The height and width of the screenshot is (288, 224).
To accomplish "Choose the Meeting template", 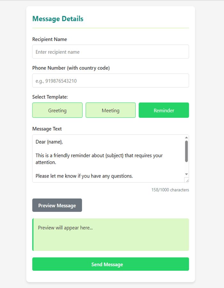I will pyautogui.click(x=110, y=110).
